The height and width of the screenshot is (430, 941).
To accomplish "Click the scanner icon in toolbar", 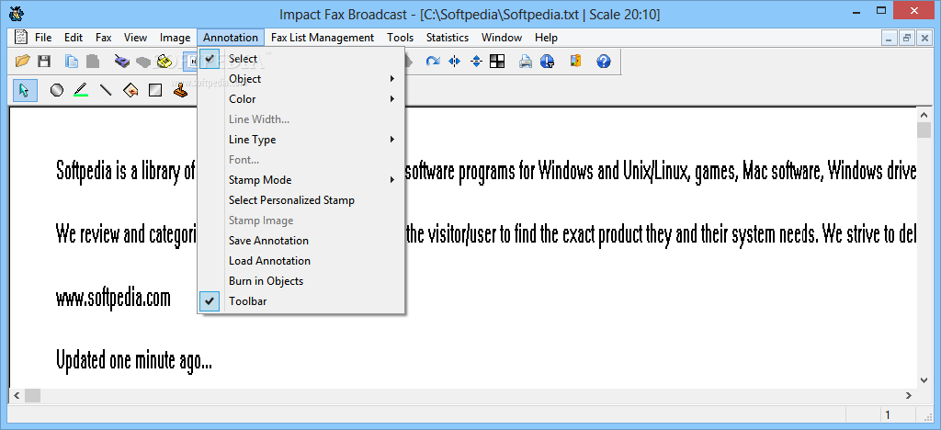I will (x=122, y=61).
